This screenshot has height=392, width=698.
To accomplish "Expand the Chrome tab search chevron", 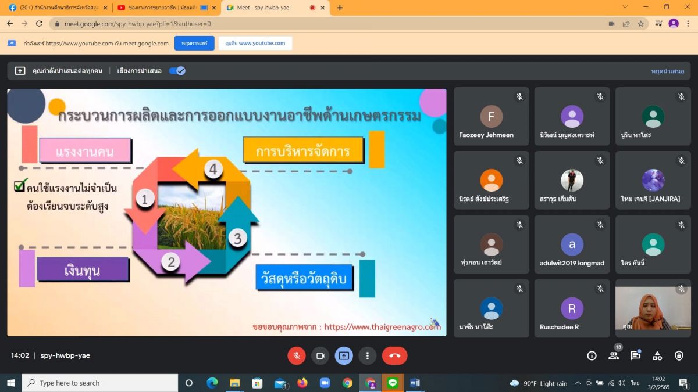I will click(x=625, y=8).
